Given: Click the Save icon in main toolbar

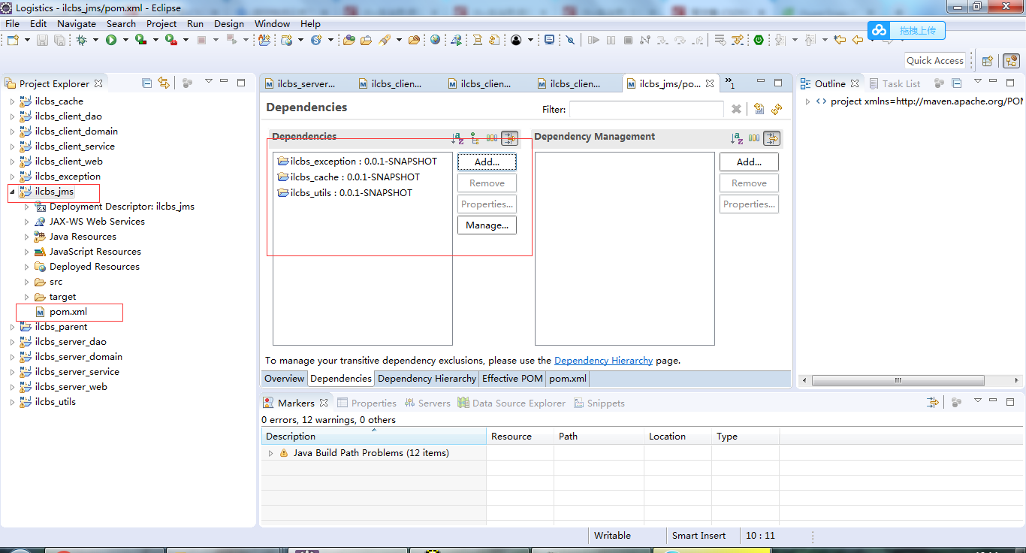Looking at the screenshot, I should [42, 40].
